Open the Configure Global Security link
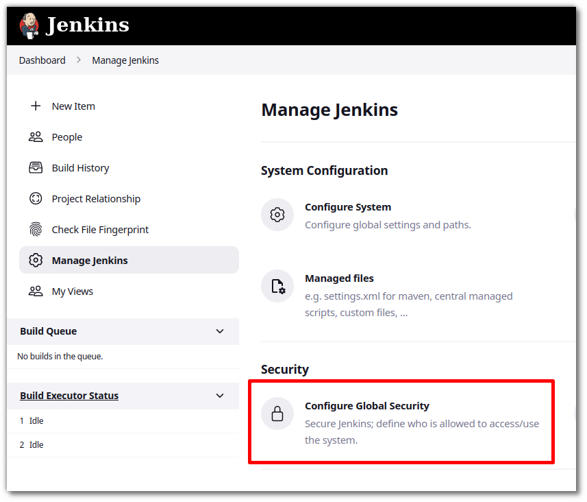Viewport: 587px width, 502px height. pyautogui.click(x=367, y=406)
